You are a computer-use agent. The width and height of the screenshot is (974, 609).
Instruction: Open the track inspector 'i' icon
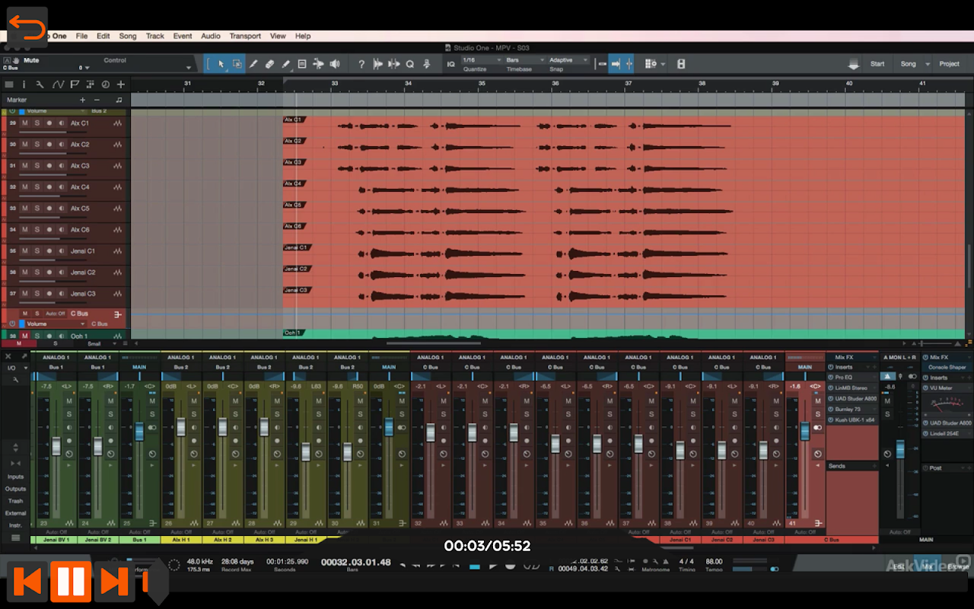(x=24, y=84)
